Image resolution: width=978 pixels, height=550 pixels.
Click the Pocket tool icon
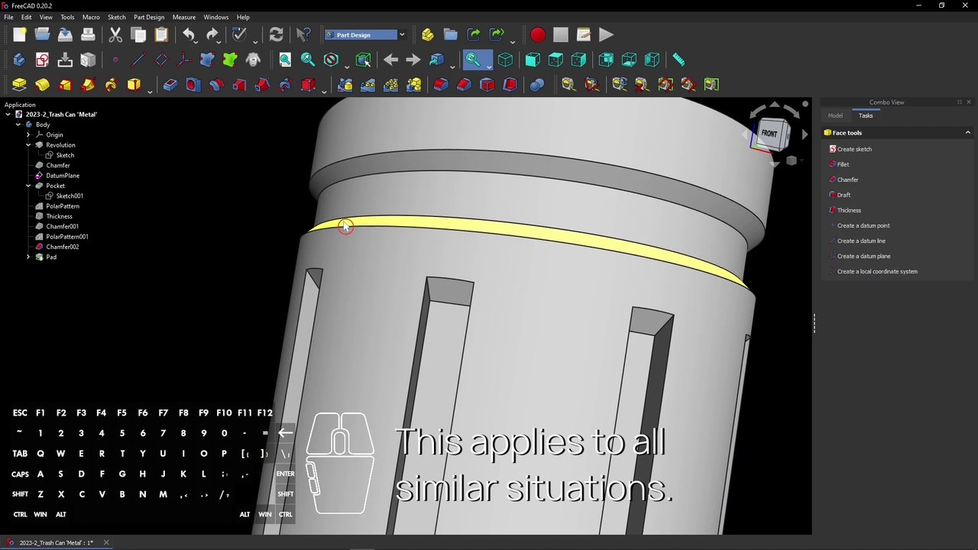pyautogui.click(x=170, y=85)
